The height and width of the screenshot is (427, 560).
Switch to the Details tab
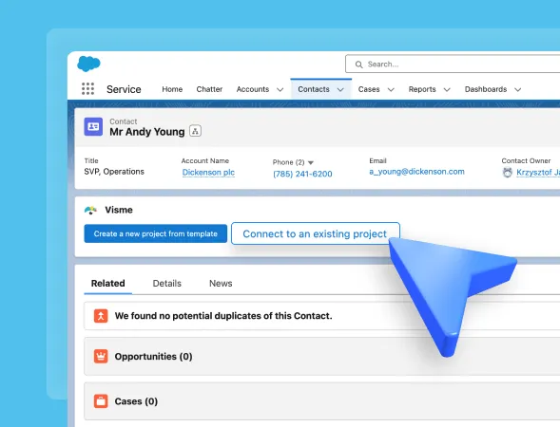[x=166, y=284]
